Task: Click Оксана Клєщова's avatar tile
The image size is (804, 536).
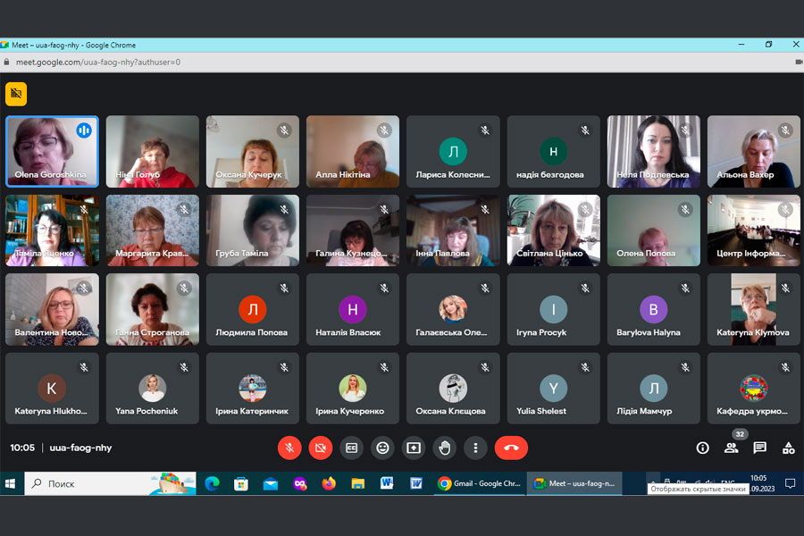Action: click(453, 389)
